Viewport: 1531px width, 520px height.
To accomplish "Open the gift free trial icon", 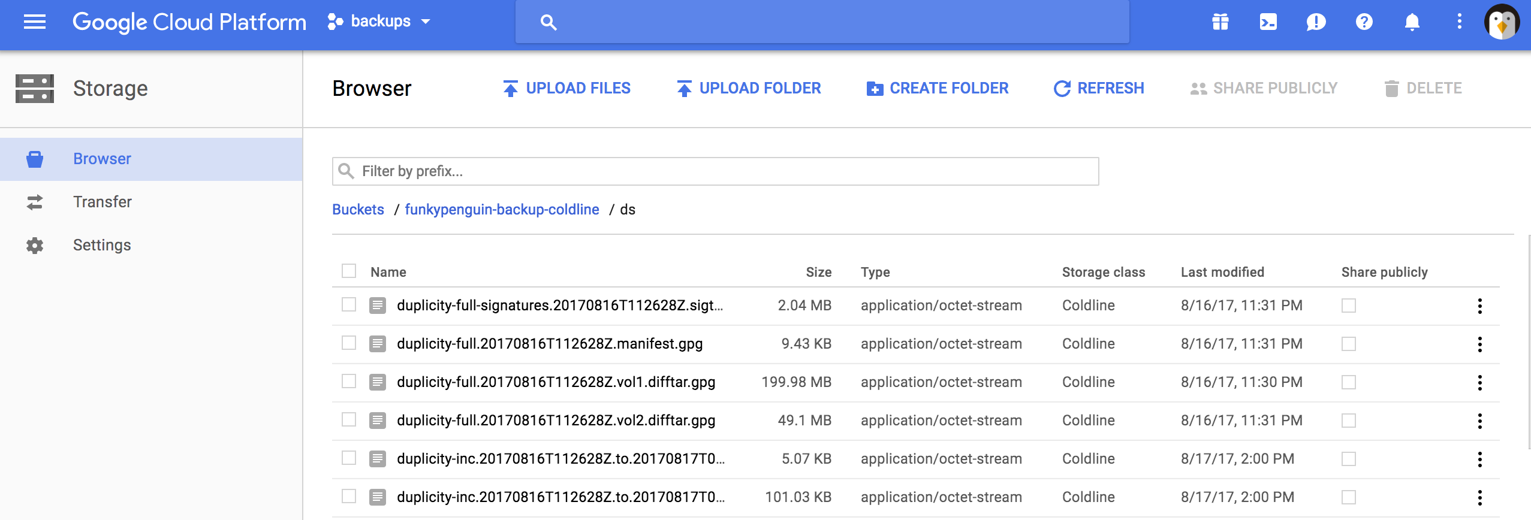I will [x=1220, y=22].
